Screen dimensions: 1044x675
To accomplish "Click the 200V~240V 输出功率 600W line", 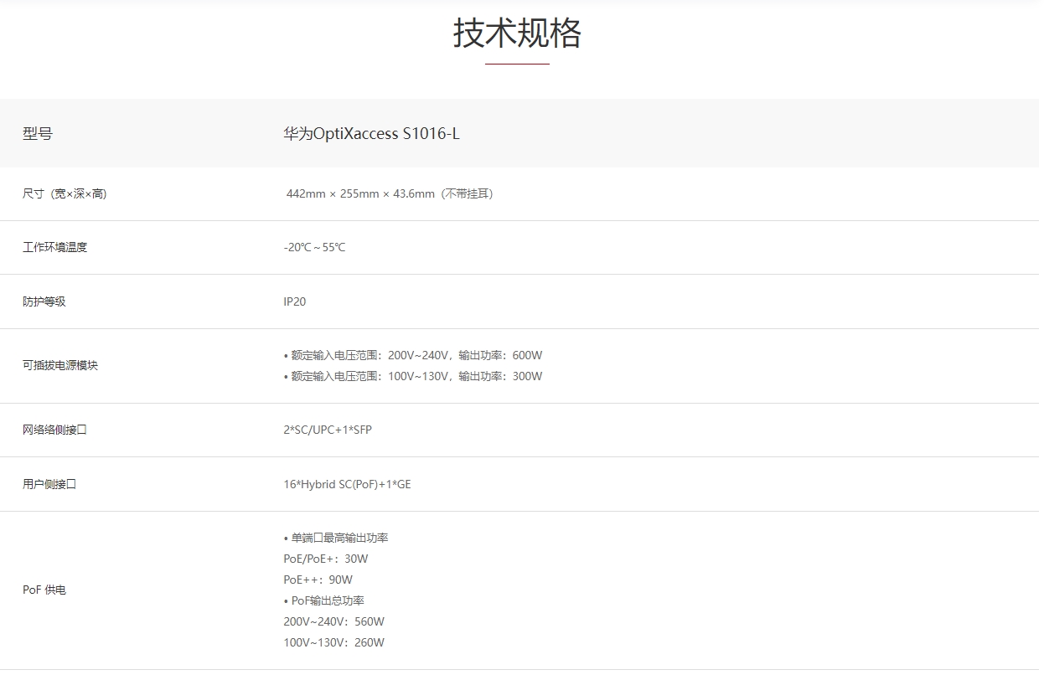I will click(413, 355).
